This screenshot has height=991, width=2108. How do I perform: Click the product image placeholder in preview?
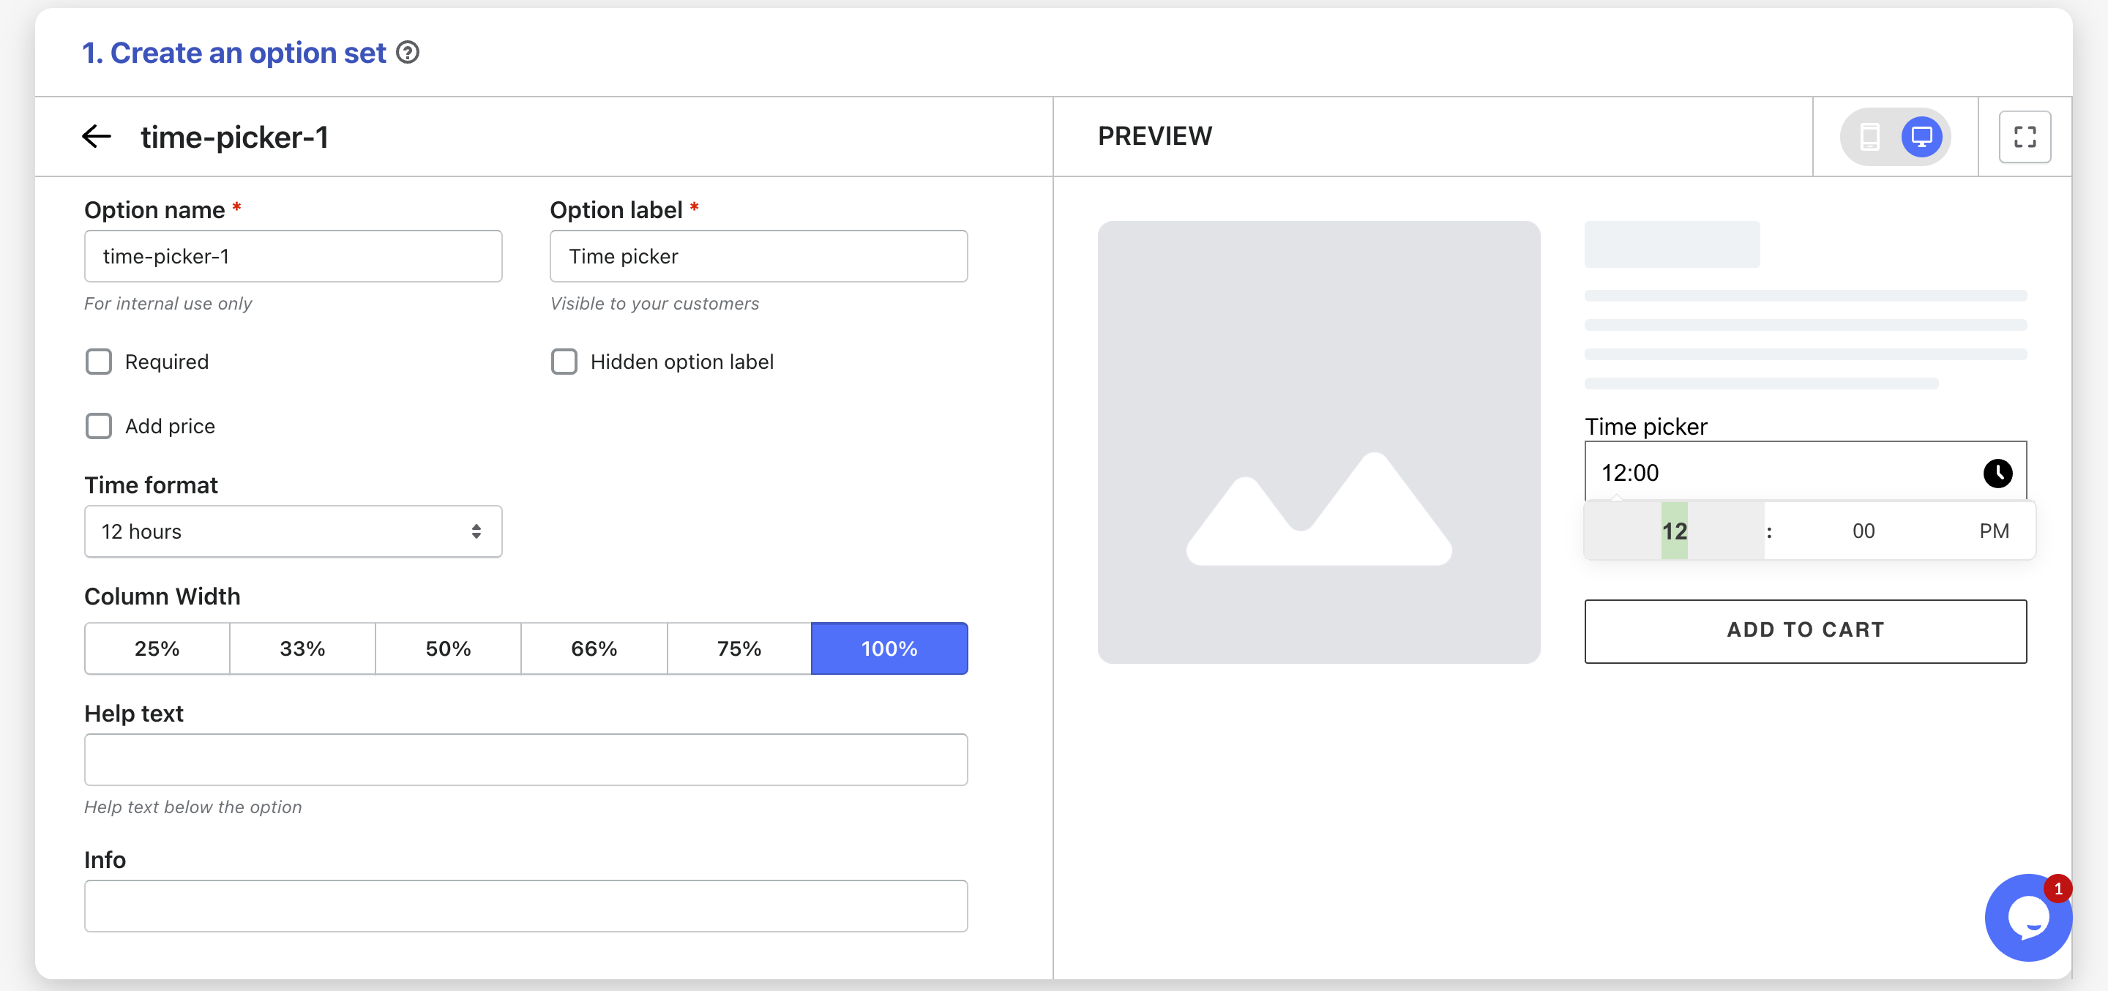click(x=1318, y=442)
